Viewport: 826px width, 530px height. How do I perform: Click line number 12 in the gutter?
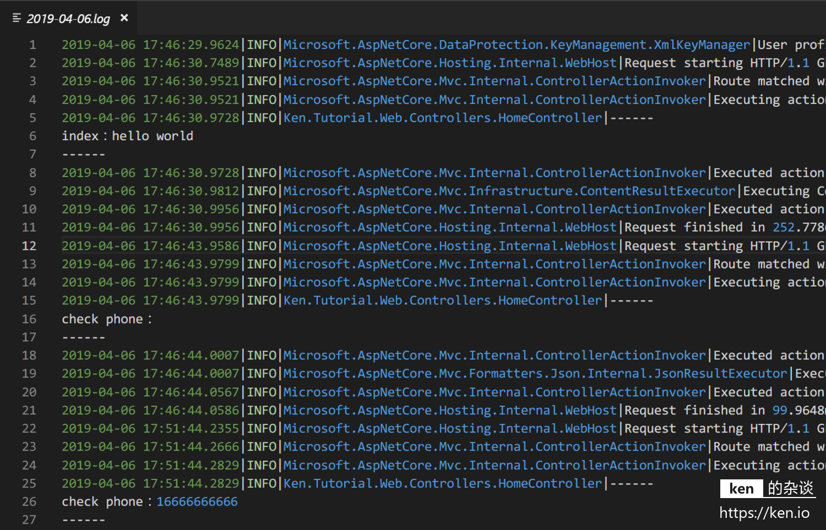29,246
